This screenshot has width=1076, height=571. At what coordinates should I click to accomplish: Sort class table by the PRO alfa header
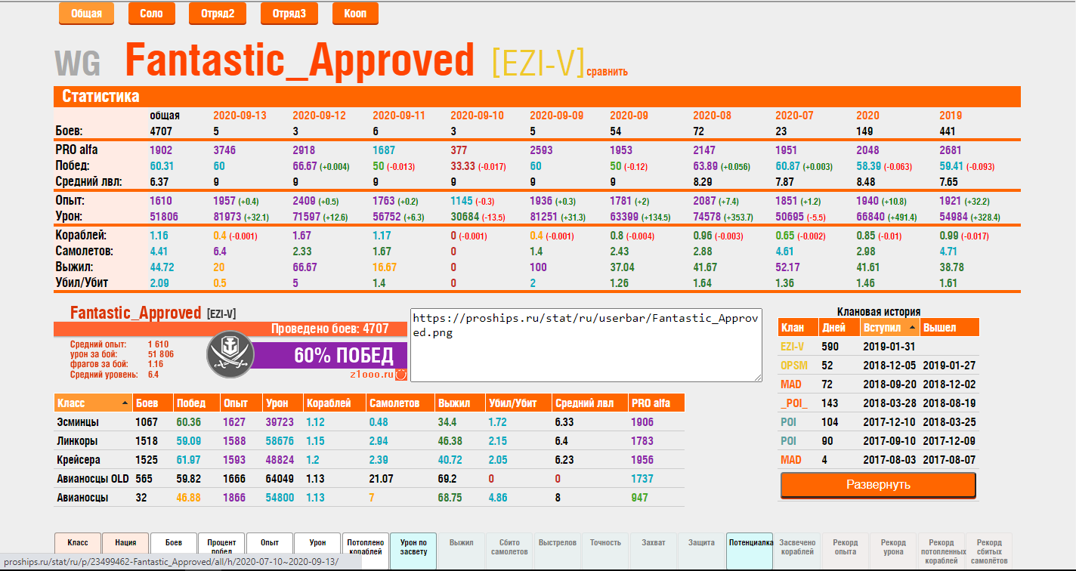[x=650, y=403]
